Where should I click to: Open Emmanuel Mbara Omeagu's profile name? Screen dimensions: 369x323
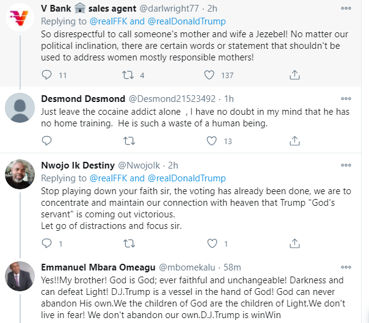click(x=98, y=267)
